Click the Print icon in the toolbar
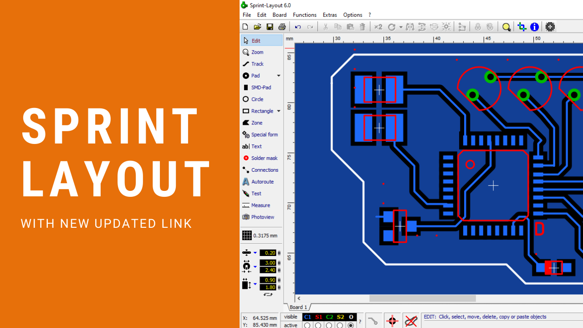This screenshot has width=583, height=328. [x=282, y=27]
